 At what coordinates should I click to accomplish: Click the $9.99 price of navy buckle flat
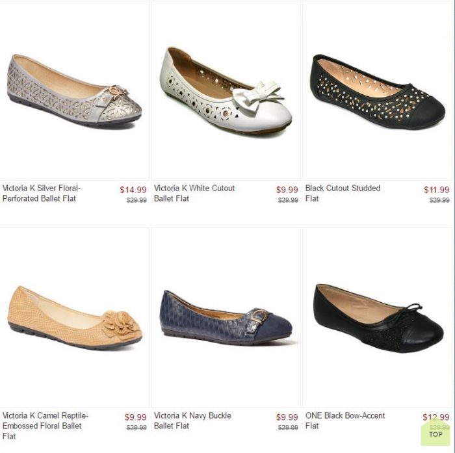[x=287, y=417]
